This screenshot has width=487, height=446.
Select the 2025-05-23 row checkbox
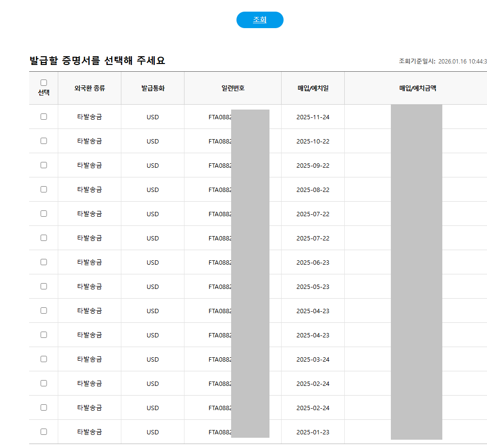44,286
